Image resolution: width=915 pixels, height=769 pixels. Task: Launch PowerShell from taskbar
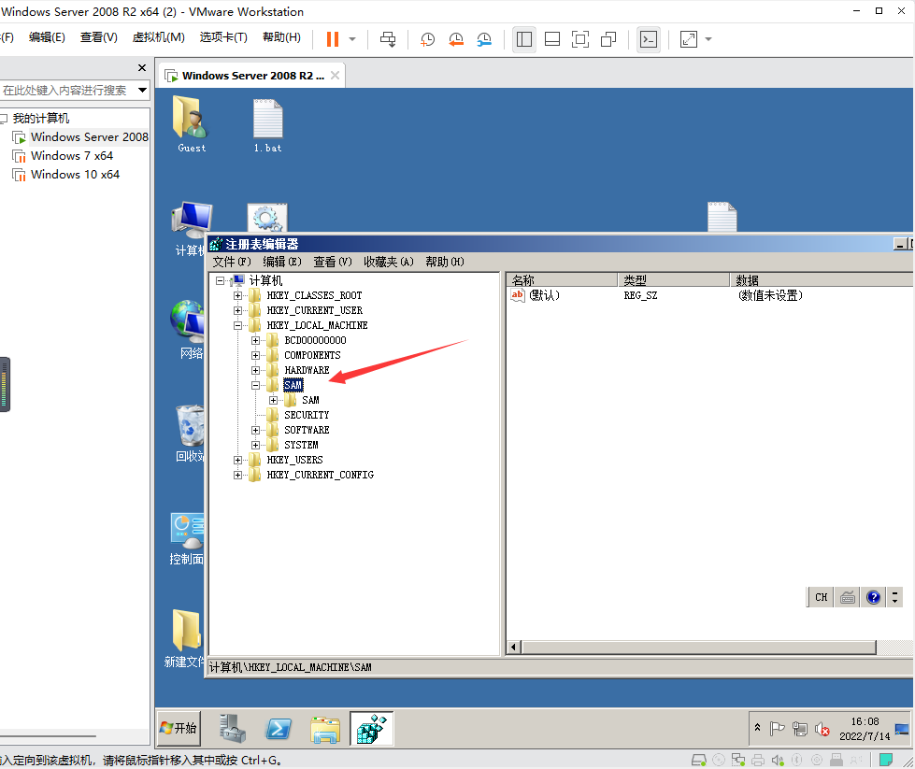[279, 728]
